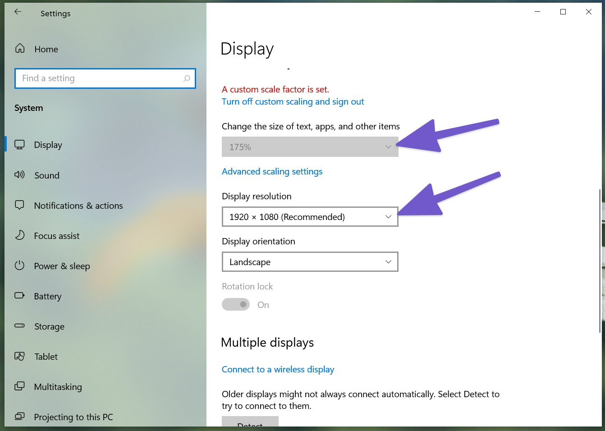Screen dimensions: 605x431
Task: Go to Multitasking settings label
Action: (58, 387)
